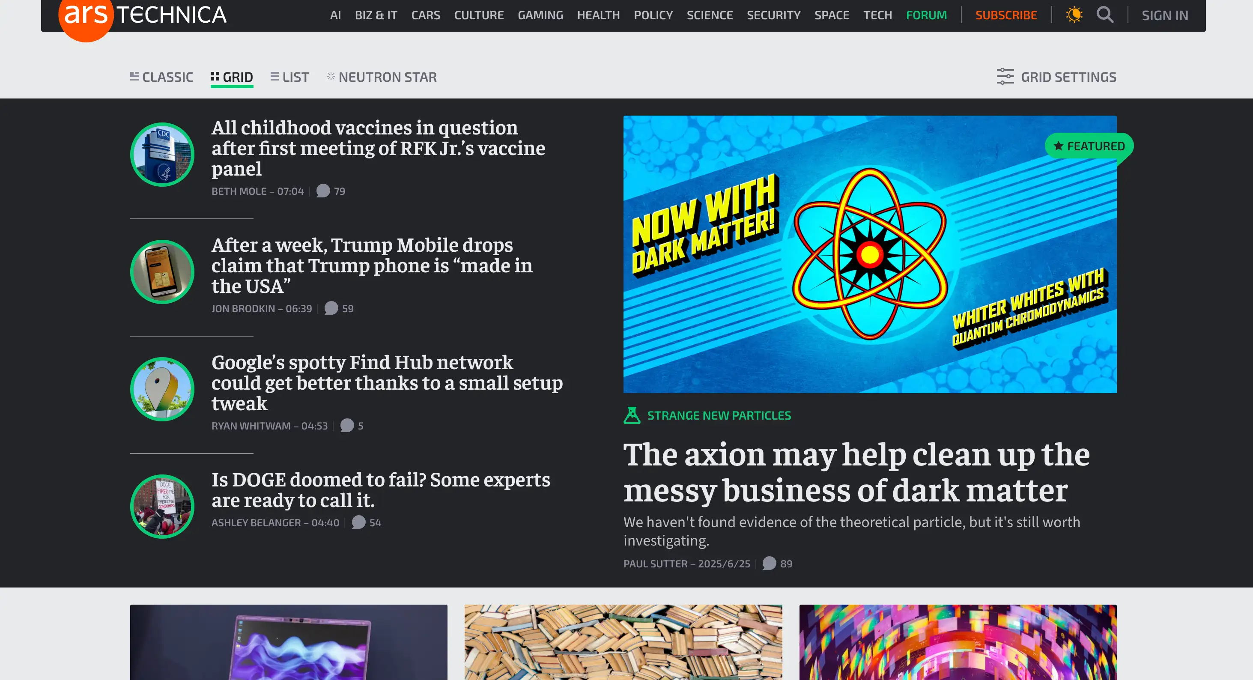Image resolution: width=1253 pixels, height=680 pixels.
Task: Click the axion article summary text
Action: pyautogui.click(x=852, y=531)
